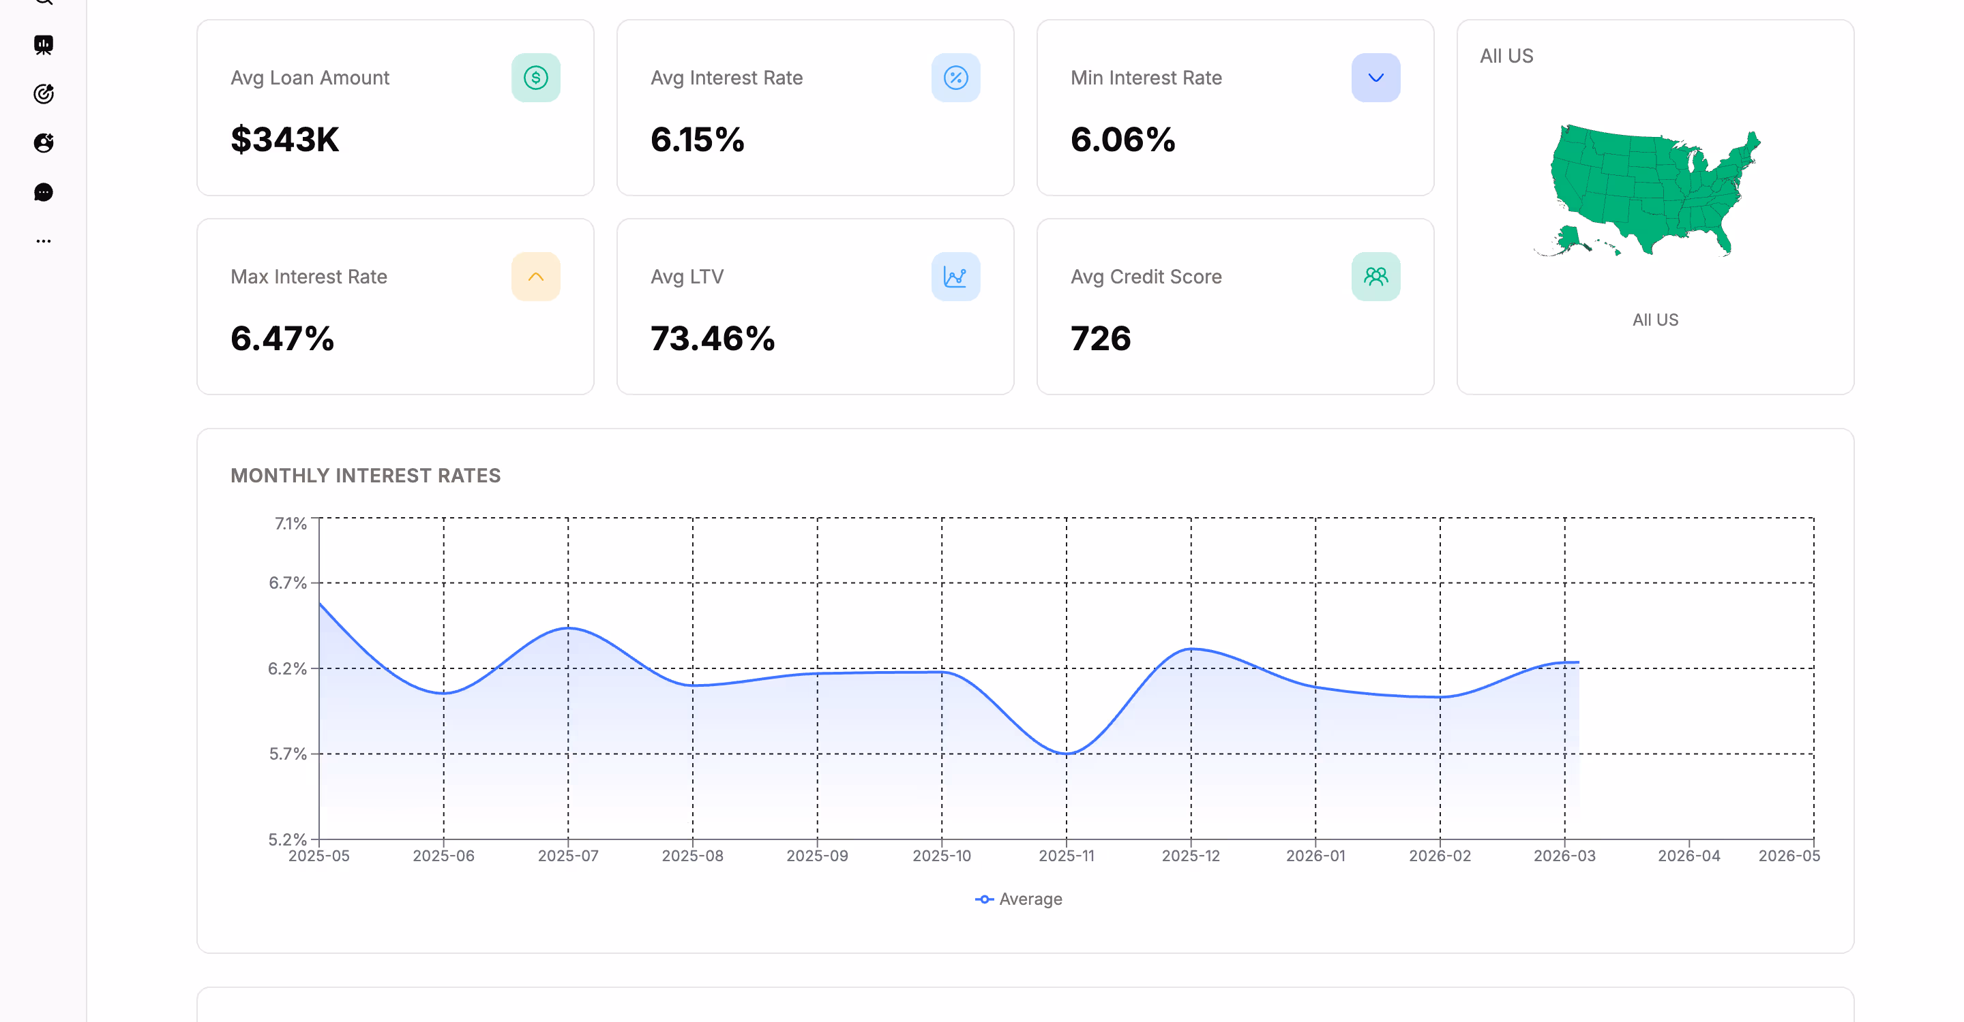
Task: Click the search magnifier icon in sidebar
Action: click(44, 2)
